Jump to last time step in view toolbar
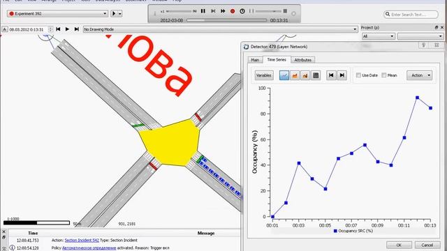447x251 pixels. (76, 29)
